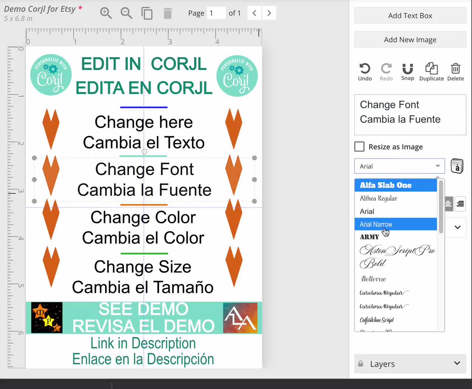Select the orange diamond left of Change Color

[x=51, y=219]
